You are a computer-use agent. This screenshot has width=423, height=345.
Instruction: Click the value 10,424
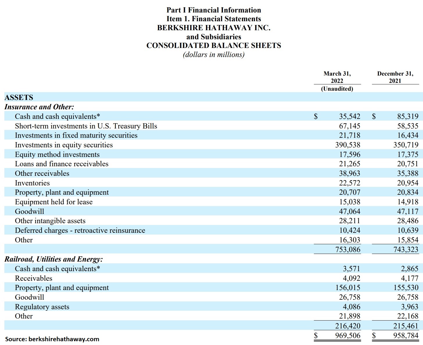coord(349,230)
